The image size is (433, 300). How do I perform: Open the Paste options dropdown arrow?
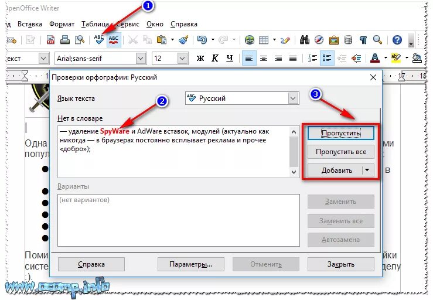coord(172,40)
